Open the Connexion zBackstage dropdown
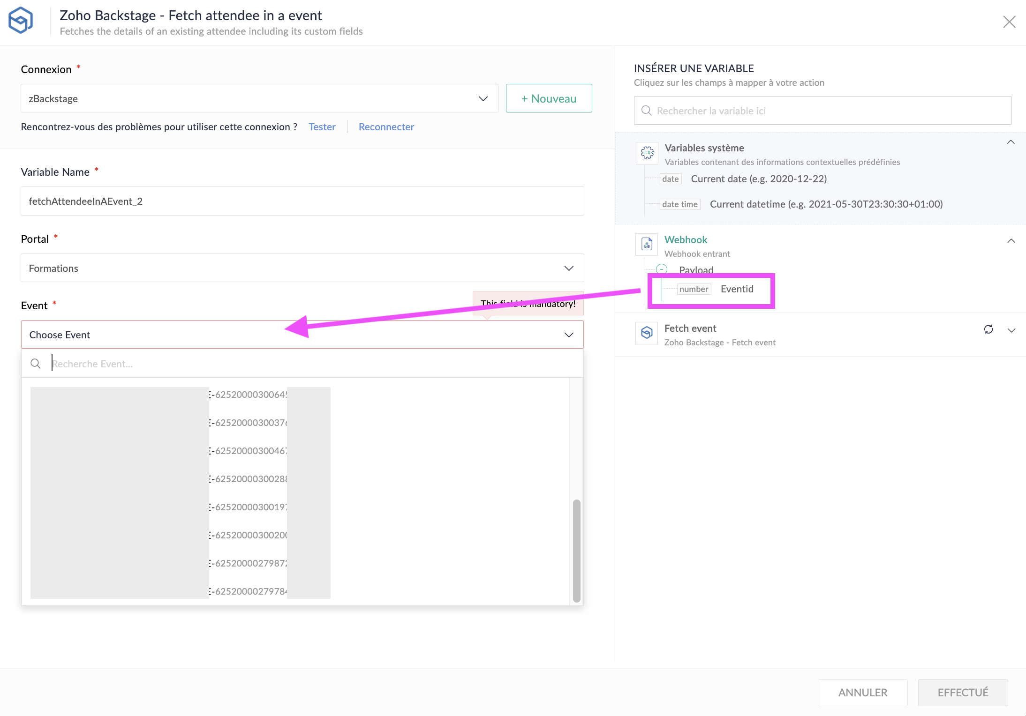This screenshot has height=716, width=1026. (x=483, y=98)
